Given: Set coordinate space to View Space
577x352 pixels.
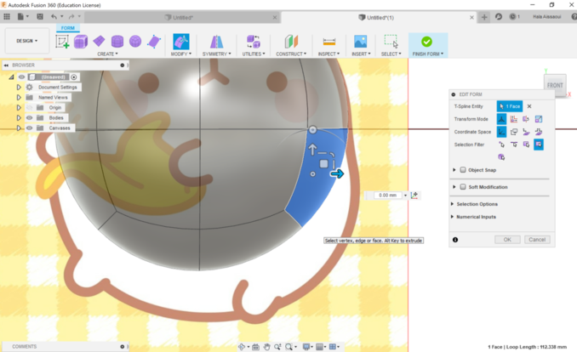Looking at the screenshot, I should (514, 132).
